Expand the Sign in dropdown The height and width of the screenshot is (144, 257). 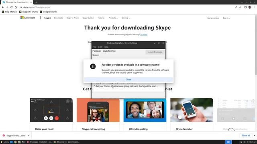226,18
